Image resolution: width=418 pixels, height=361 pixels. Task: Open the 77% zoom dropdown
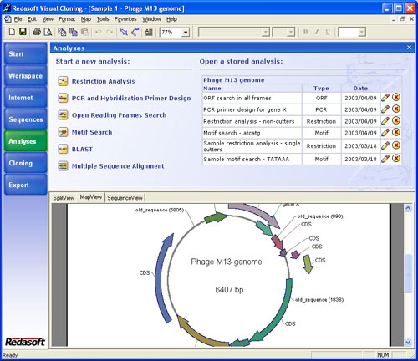click(186, 33)
